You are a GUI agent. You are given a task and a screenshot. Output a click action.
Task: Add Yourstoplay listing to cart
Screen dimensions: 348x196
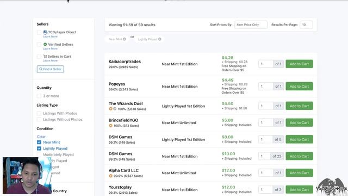pos(299,189)
